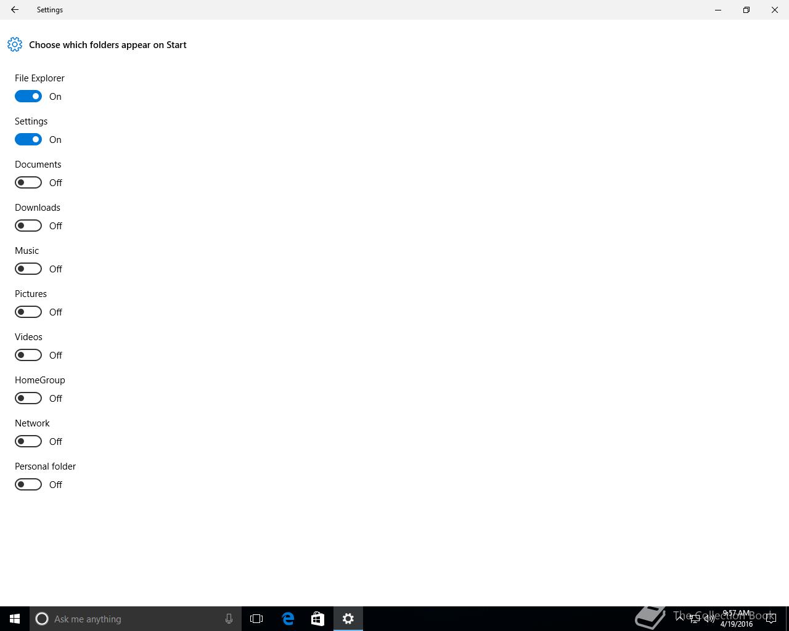Switch on the Pictures folder toggle
The width and height of the screenshot is (789, 631).
click(28, 312)
